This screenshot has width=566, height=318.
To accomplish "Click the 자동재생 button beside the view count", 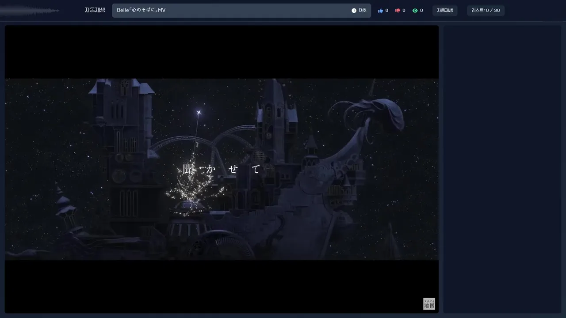I will coord(445,11).
